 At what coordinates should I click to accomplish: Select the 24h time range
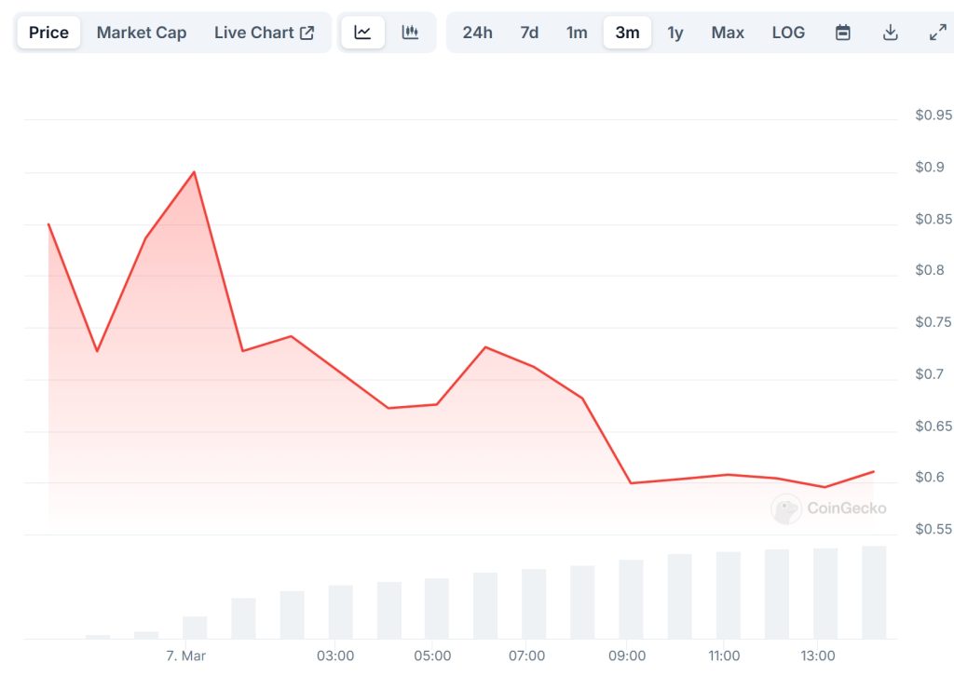click(477, 33)
